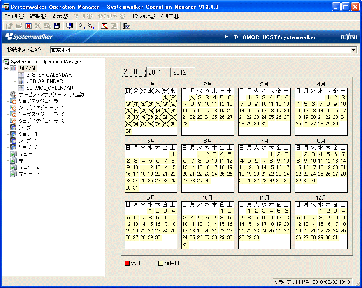
Task: Click the 日 weekday header in 8月
Action: coord(299,148)
